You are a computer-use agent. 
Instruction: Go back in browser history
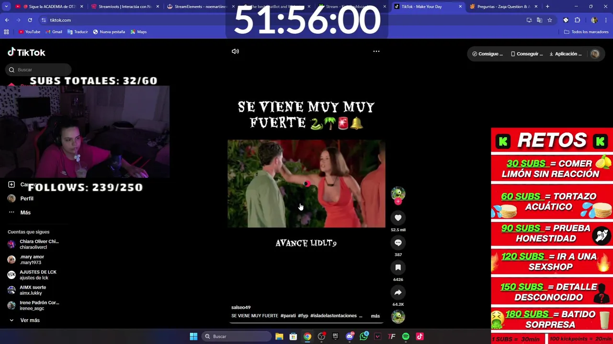(x=7, y=20)
